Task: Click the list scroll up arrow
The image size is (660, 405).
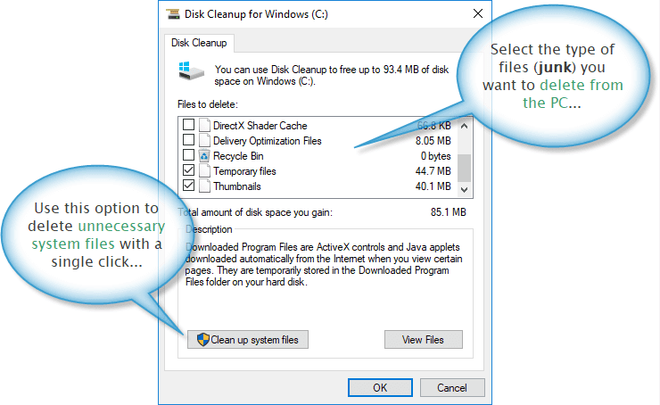Action: tap(465, 126)
